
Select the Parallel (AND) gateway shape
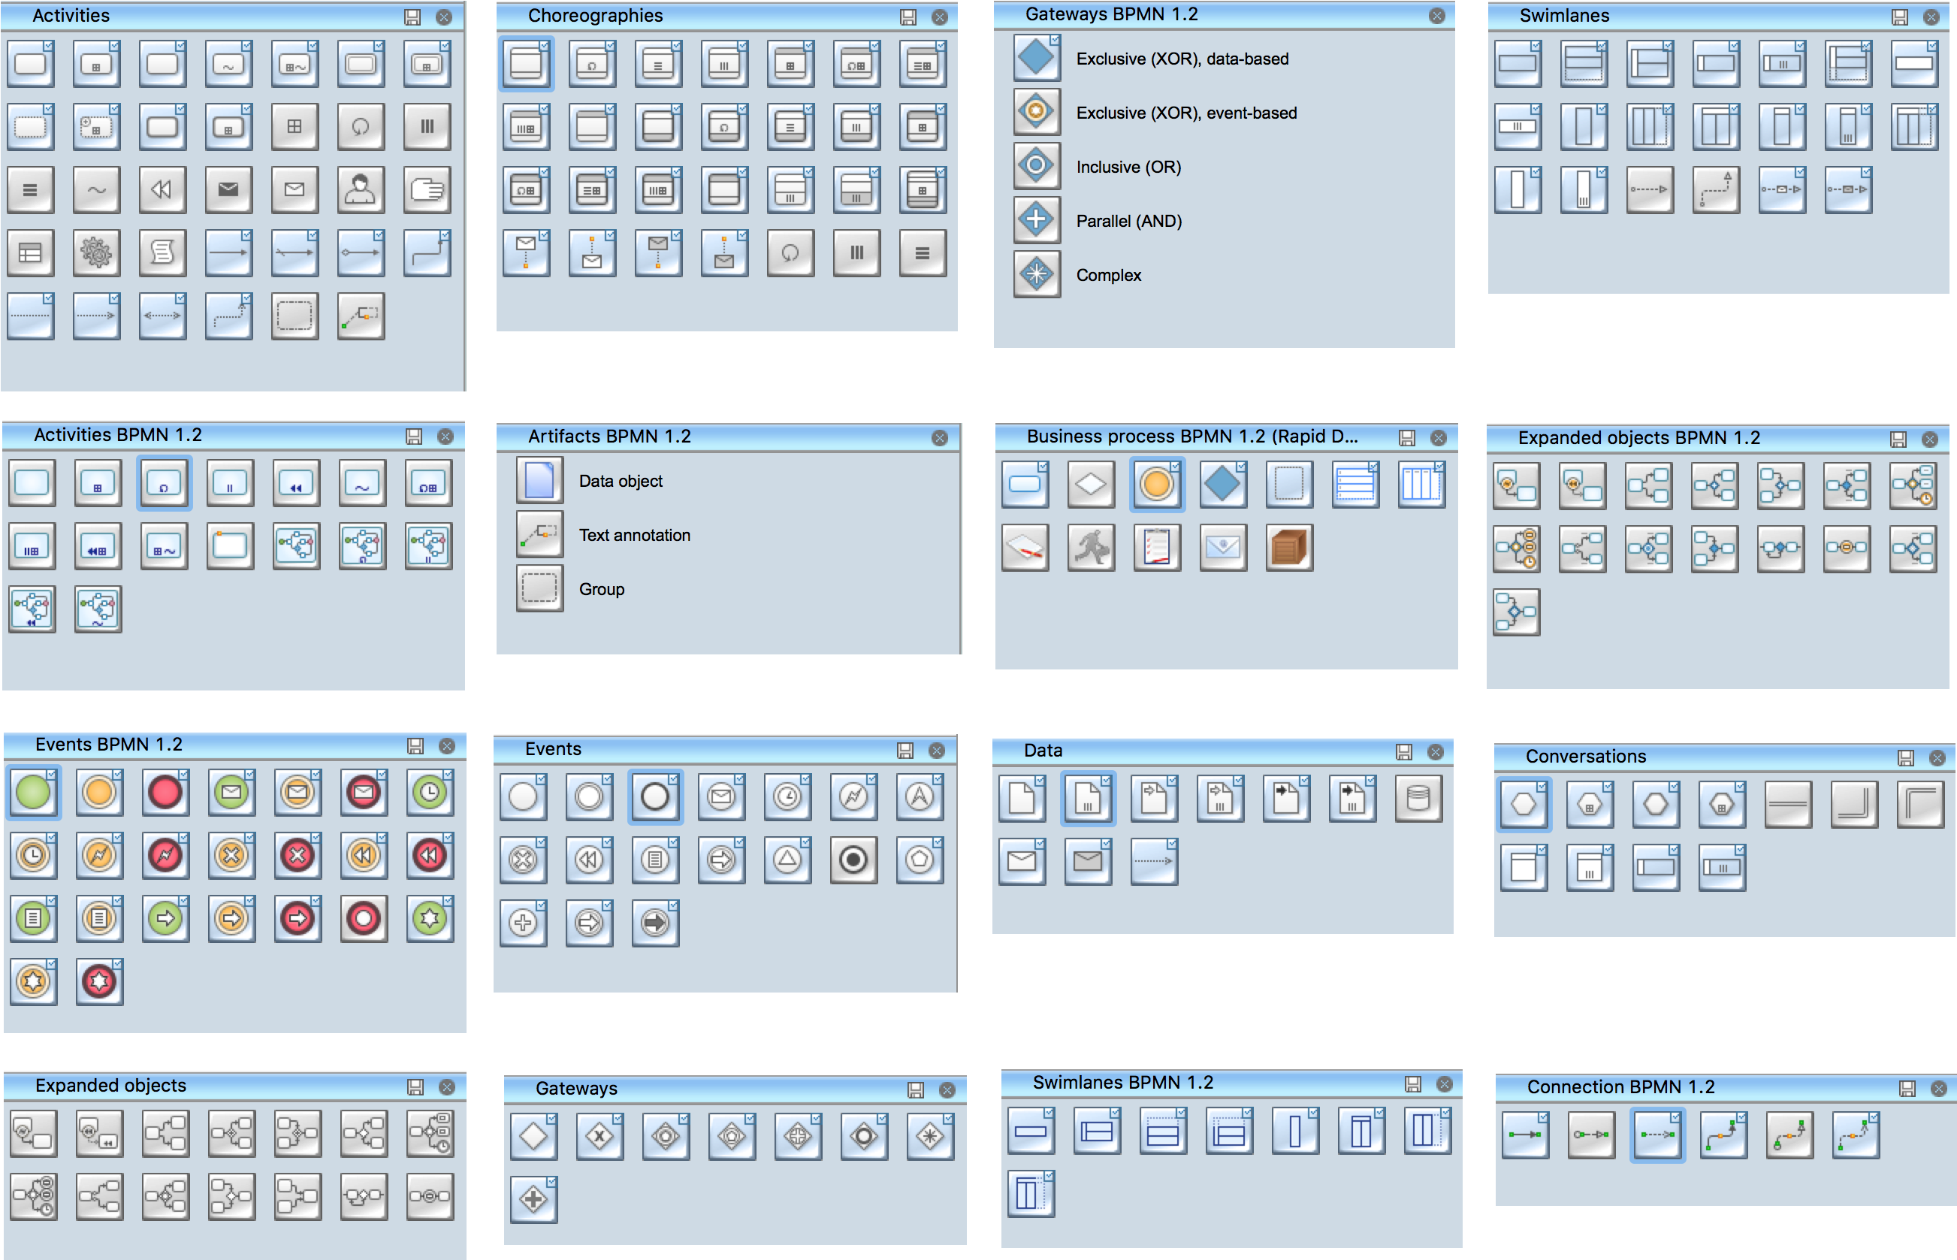(1036, 220)
